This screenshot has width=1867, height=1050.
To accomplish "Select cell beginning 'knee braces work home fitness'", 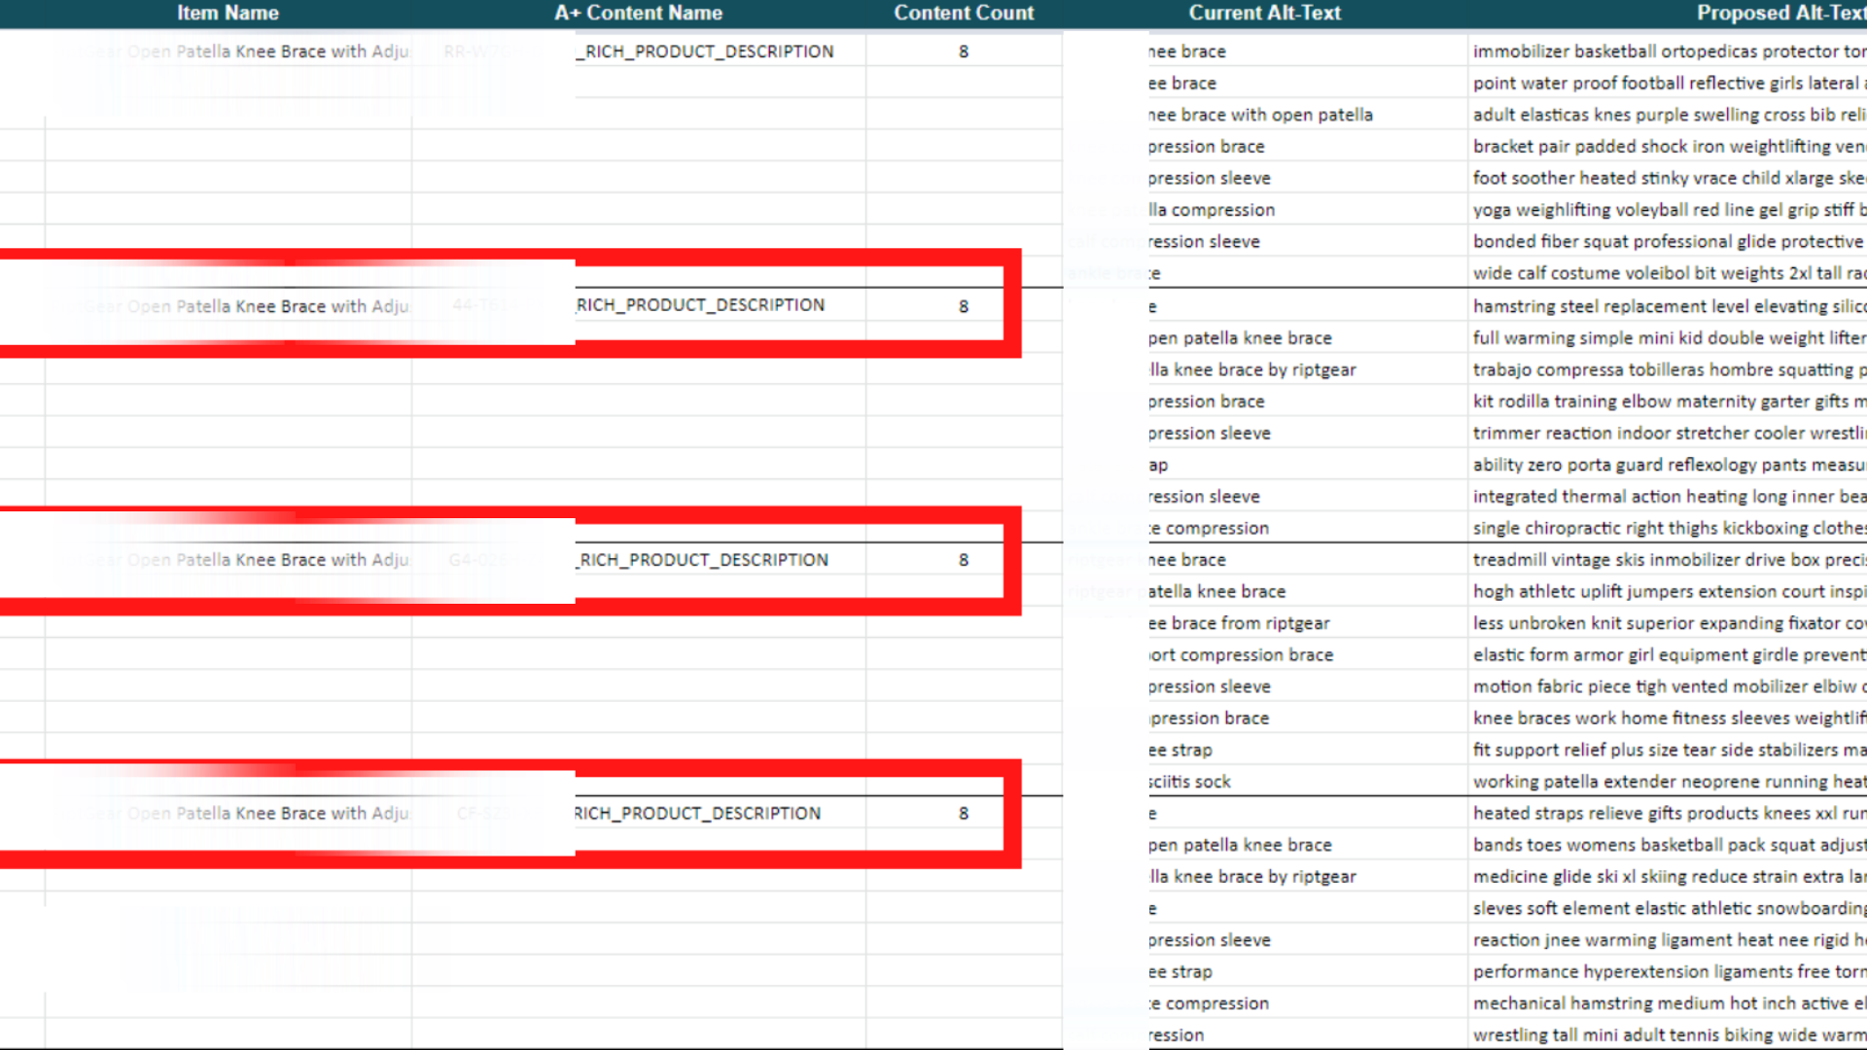I will tap(1667, 718).
